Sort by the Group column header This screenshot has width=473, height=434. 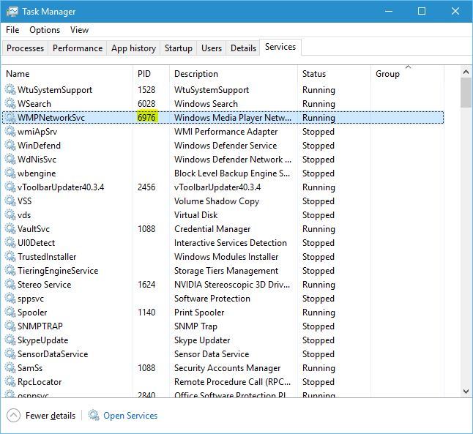[407, 74]
